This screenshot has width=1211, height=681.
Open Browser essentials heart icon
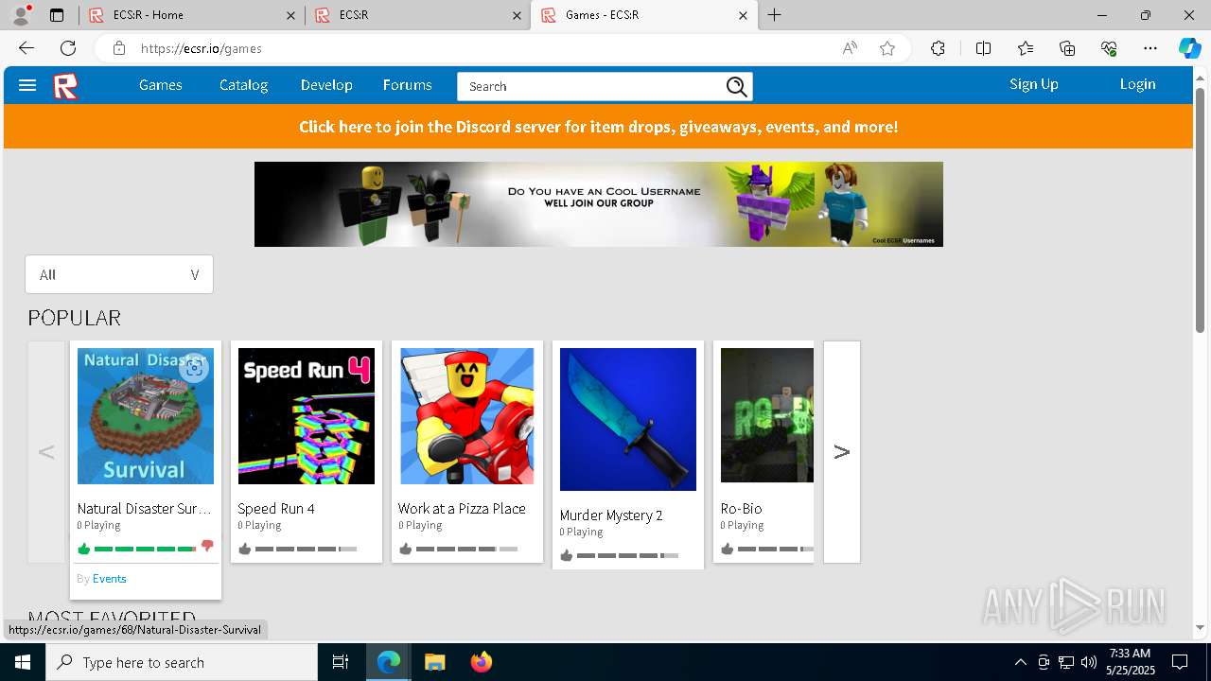click(x=1109, y=48)
